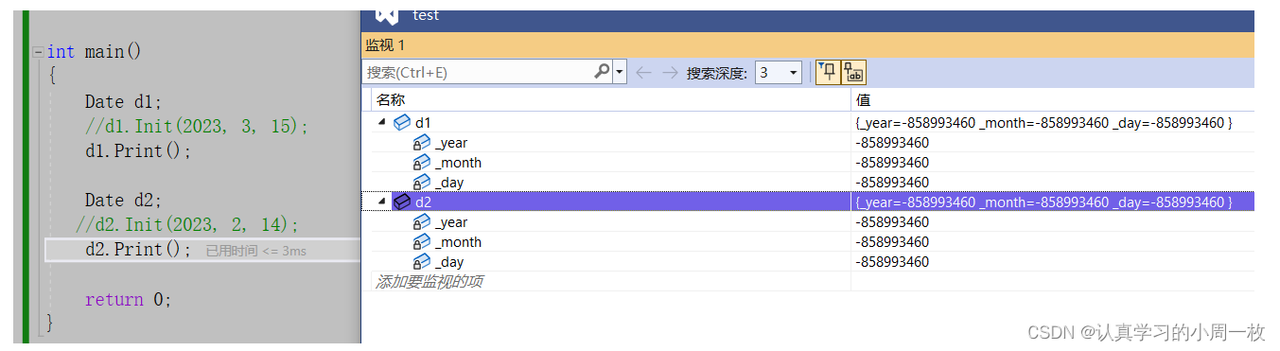The height and width of the screenshot is (351, 1280).
Task: Click the back arrow for previous search result
Action: [x=643, y=73]
